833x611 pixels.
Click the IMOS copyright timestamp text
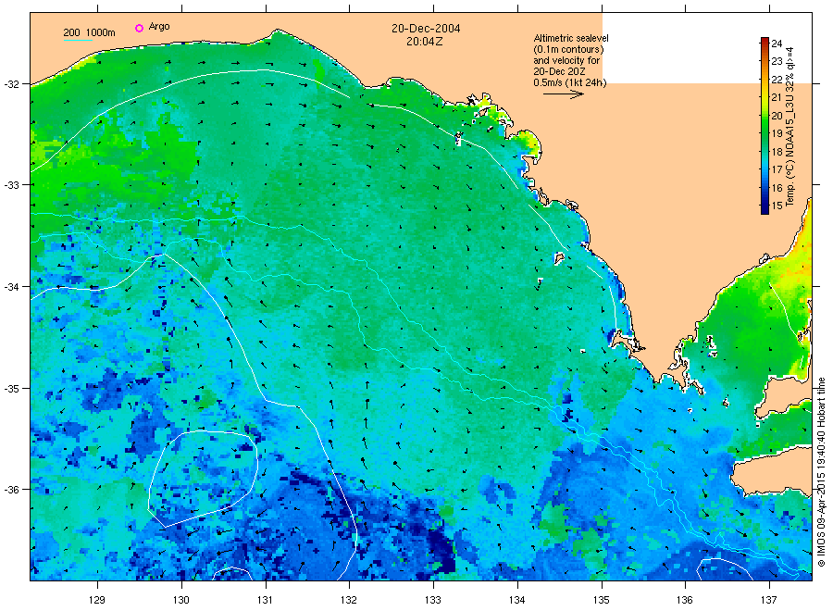pos(821,472)
